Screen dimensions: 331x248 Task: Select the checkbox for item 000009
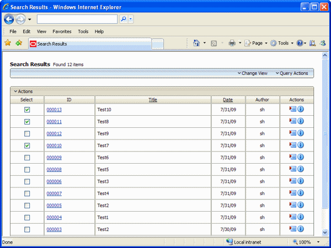(27, 158)
